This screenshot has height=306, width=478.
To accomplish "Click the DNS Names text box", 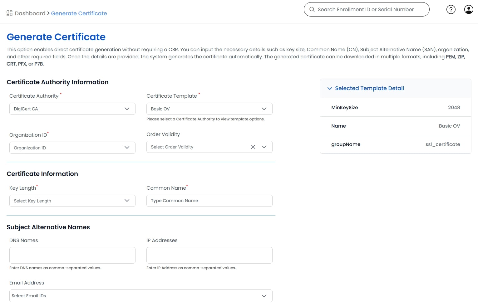I will [72, 255].
